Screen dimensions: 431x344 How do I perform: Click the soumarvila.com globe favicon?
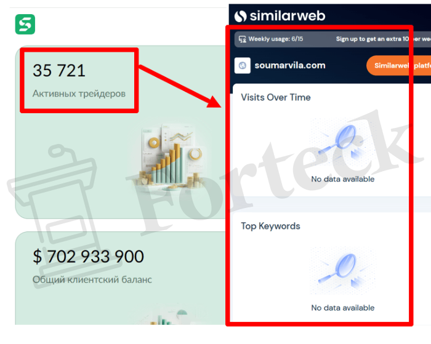(x=243, y=66)
